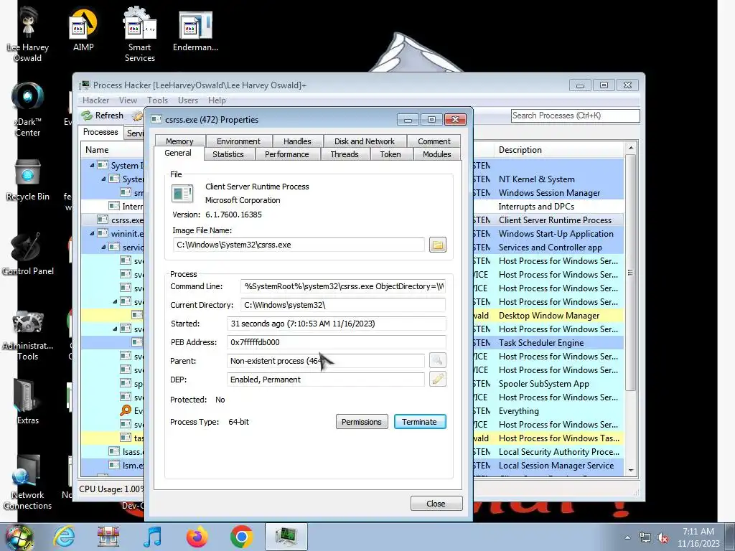The image size is (735, 551).
Task: Open Control Panel desktop icon
Action: click(x=28, y=253)
